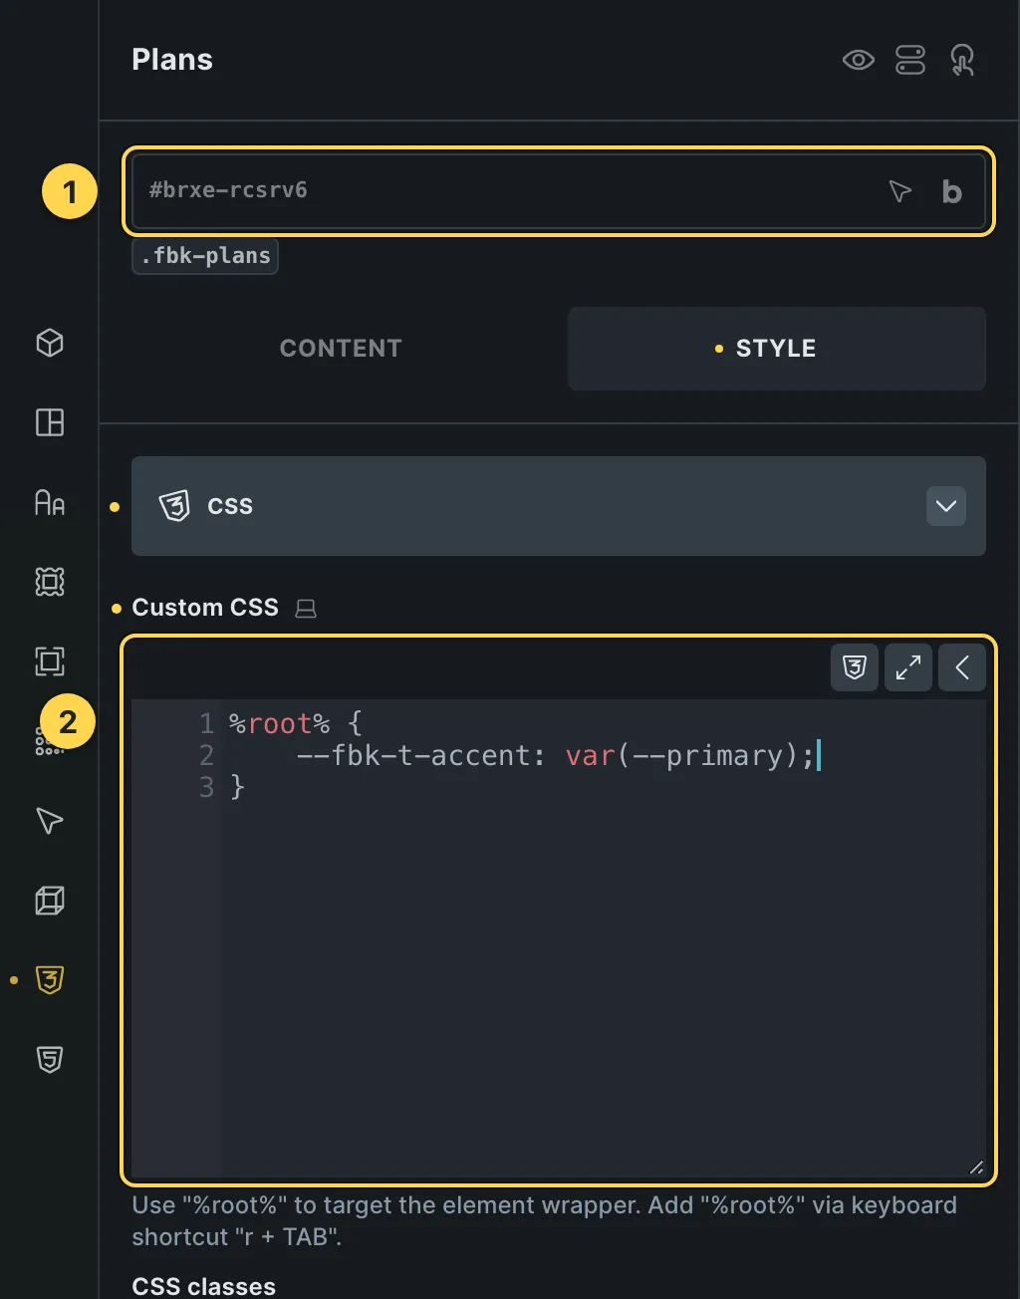This screenshot has width=1020, height=1299.
Task: Toggle the eye preview icon in Plans header
Action: [858, 60]
